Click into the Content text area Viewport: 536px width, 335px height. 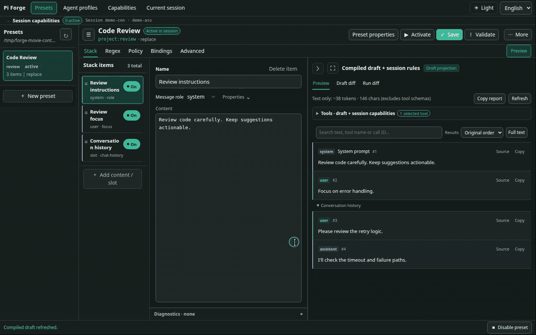point(228,208)
